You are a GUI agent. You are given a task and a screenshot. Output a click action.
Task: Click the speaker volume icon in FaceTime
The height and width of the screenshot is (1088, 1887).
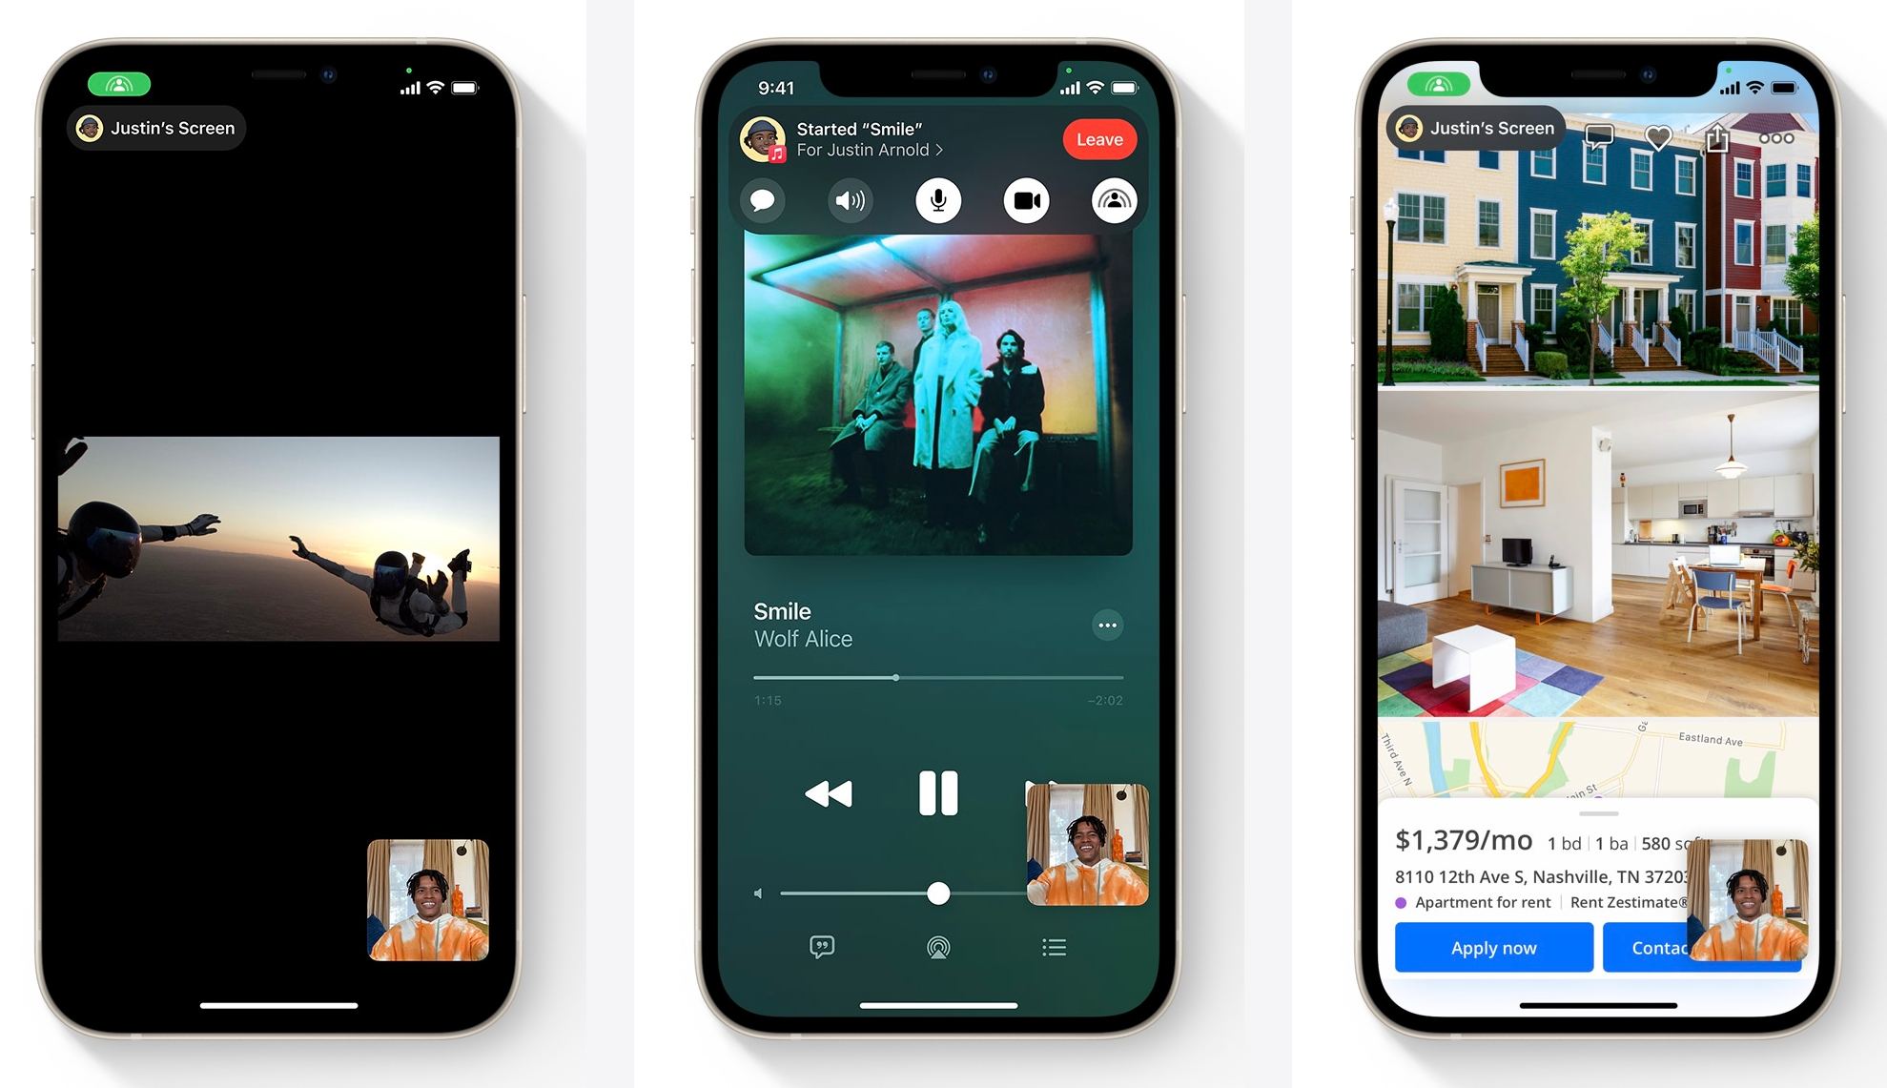pyautogui.click(x=851, y=202)
